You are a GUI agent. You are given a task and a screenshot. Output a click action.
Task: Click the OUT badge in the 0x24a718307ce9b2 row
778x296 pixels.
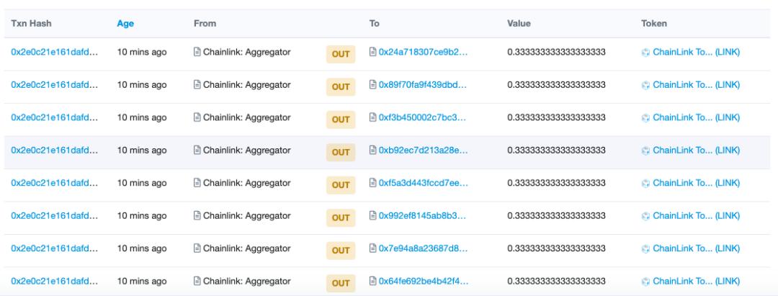tap(341, 54)
